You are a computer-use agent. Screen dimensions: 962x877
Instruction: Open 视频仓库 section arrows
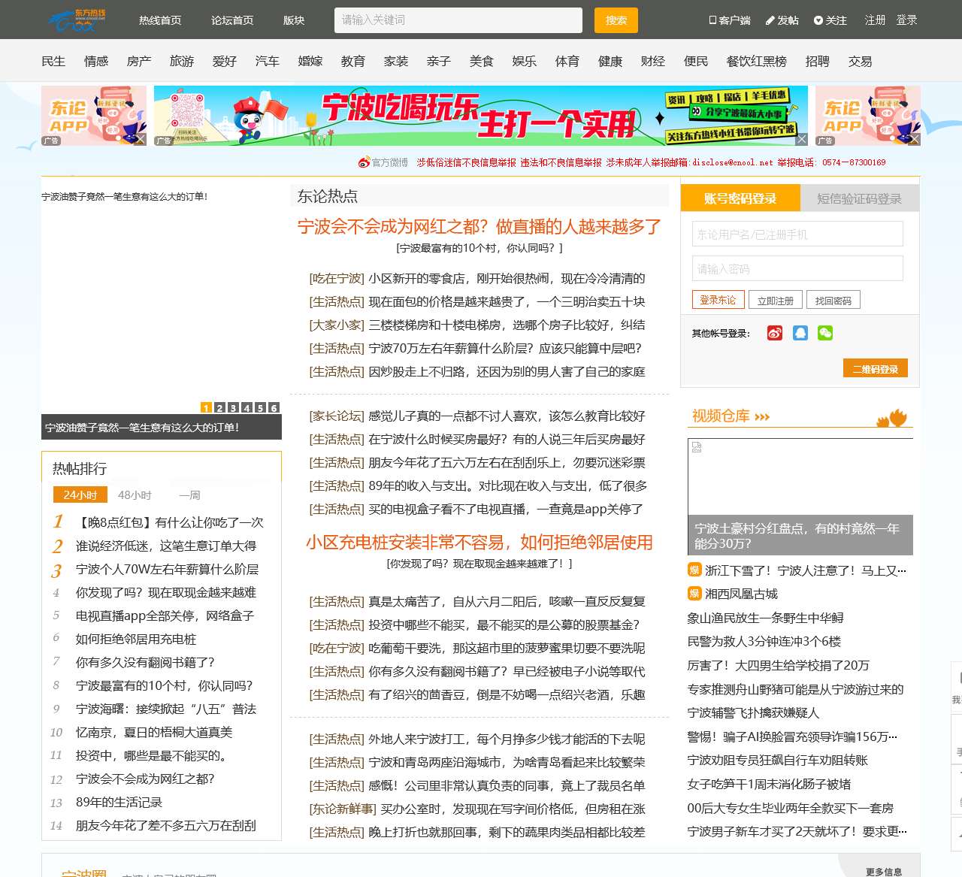pyautogui.click(x=762, y=416)
